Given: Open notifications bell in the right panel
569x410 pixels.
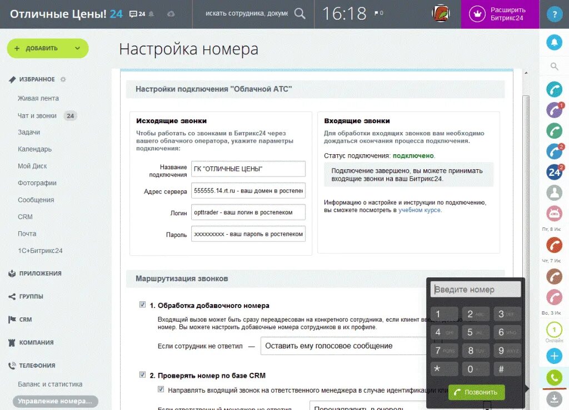Looking at the screenshot, I should click(x=554, y=42).
